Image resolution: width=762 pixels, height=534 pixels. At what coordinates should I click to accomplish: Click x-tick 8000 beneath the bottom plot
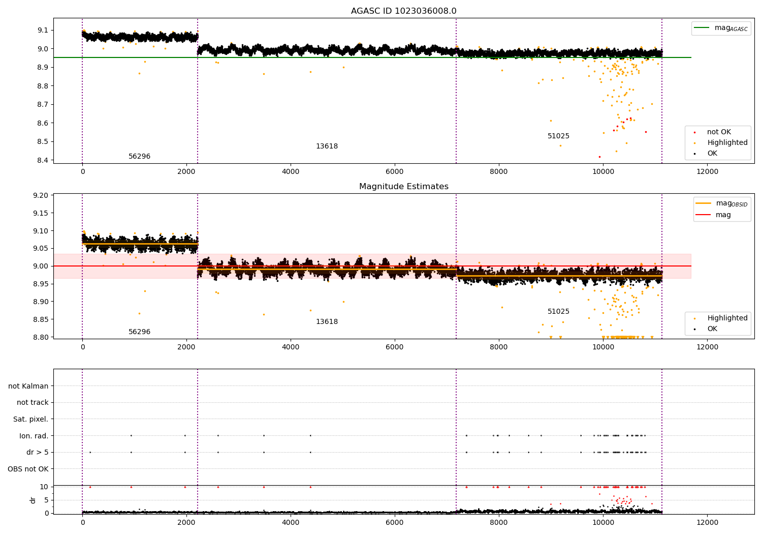coord(499,523)
